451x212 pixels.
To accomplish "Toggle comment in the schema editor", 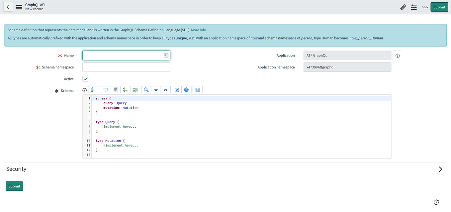I will pos(106,89).
